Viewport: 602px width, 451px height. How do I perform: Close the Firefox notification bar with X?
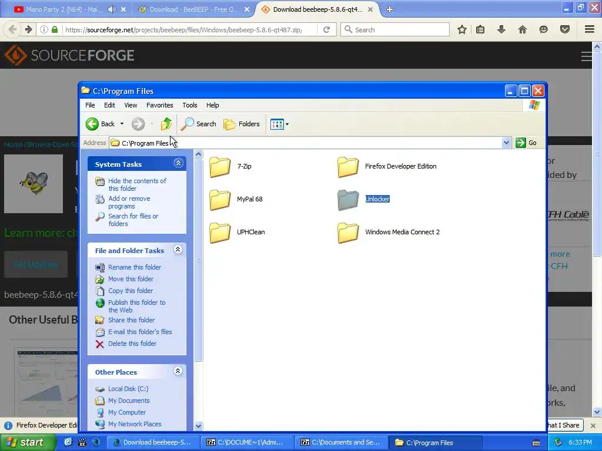593,425
